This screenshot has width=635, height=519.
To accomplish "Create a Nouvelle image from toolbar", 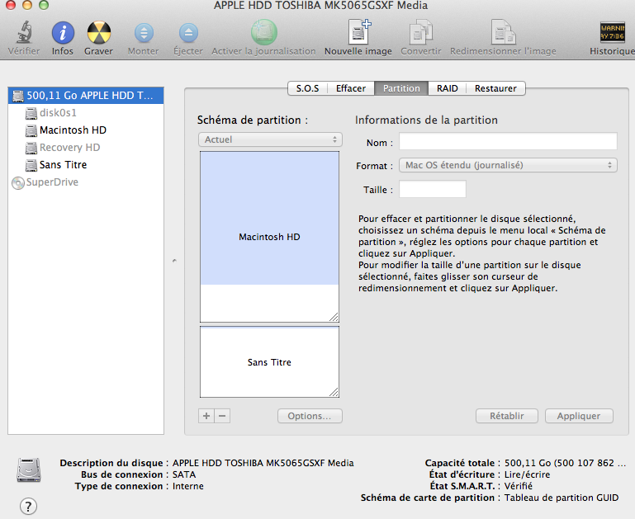I will 359,31.
